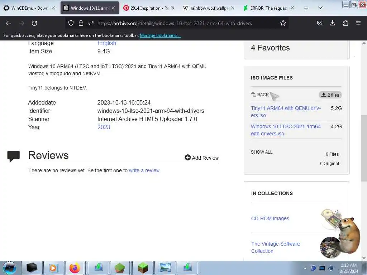Click the padlock site security icon
Image resolution: width=367 pixels, height=275 pixels.
pos(81,23)
